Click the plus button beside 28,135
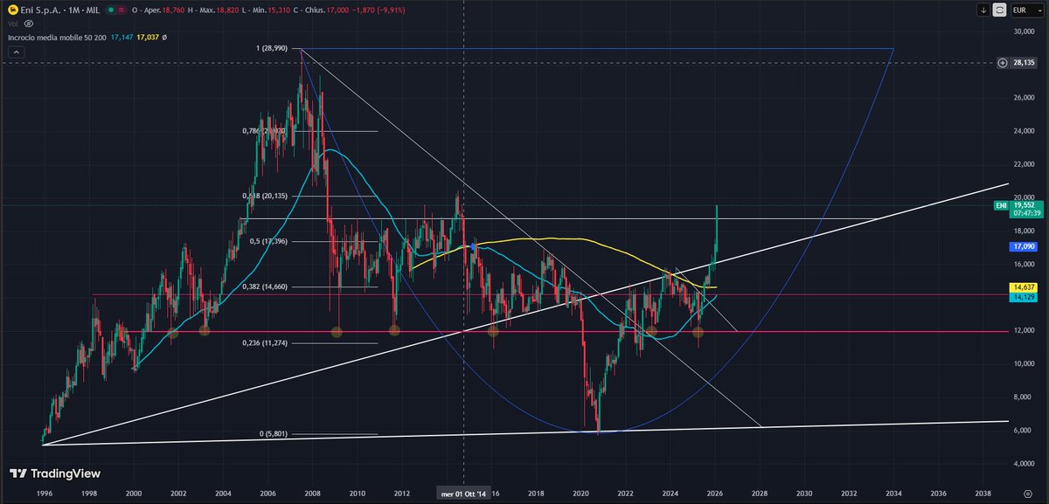Viewport: 1049px width, 504px height. point(1002,63)
